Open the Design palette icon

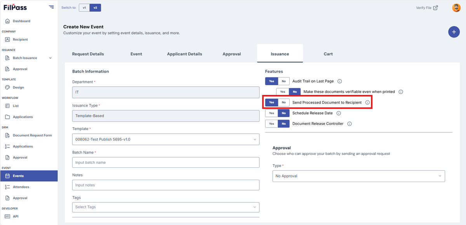[7, 88]
